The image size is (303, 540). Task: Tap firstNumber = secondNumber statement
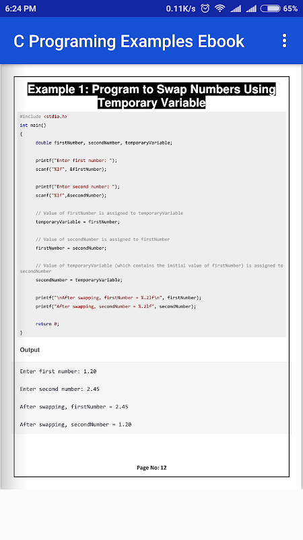coord(71,248)
